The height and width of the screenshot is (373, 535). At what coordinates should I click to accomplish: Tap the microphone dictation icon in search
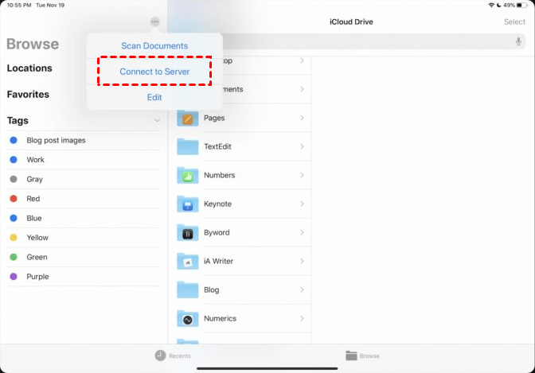(x=518, y=41)
